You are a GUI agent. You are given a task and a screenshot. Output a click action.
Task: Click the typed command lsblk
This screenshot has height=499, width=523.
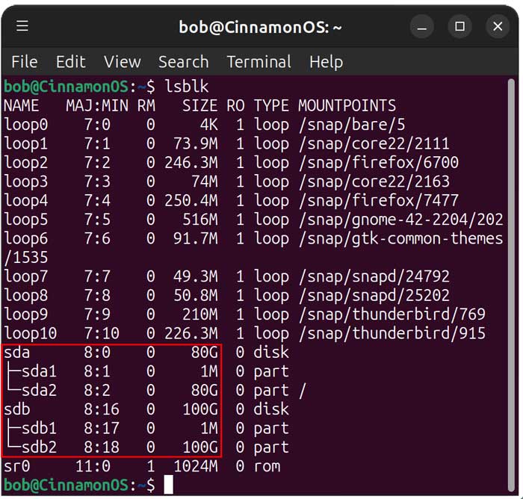(x=187, y=87)
